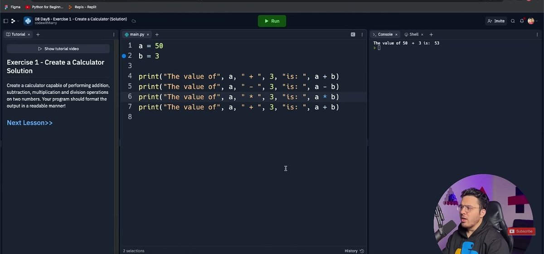The width and height of the screenshot is (544, 254).
Task: Open the editor pane three-dot menu
Action: coord(362,34)
